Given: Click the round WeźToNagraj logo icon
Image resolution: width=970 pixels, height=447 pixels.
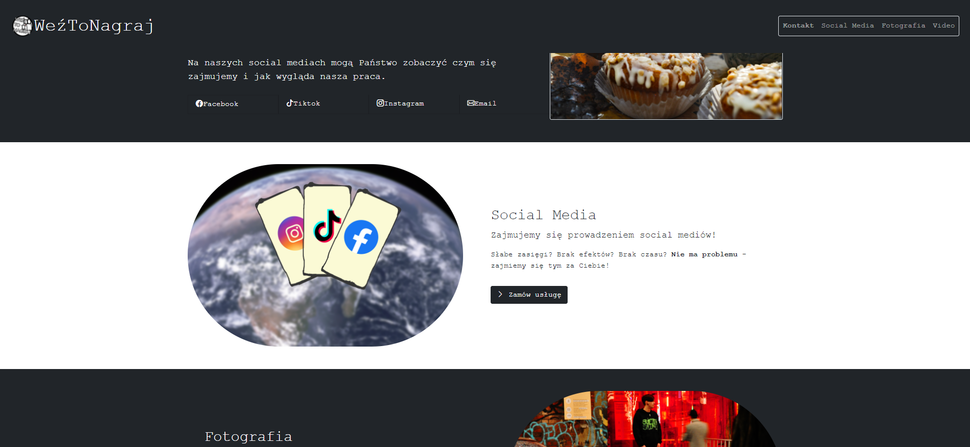Looking at the screenshot, I should [x=22, y=26].
